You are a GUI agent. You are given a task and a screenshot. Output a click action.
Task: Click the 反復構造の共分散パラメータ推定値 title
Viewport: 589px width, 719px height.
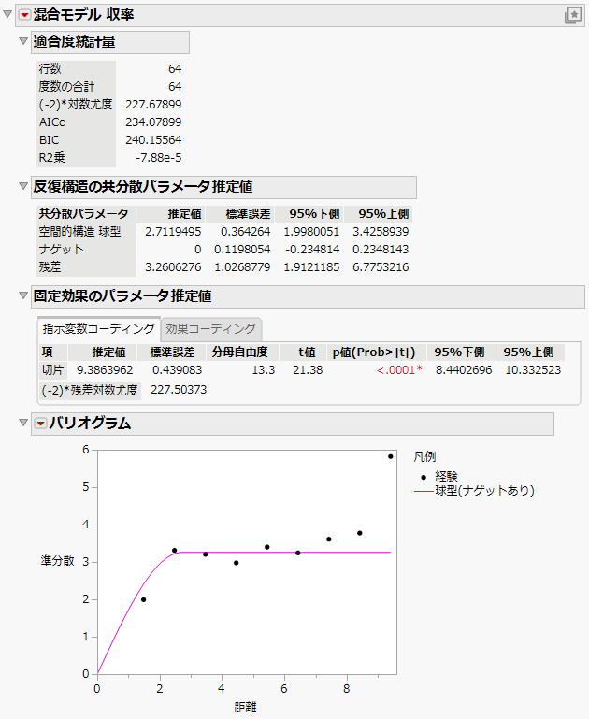pos(143,187)
